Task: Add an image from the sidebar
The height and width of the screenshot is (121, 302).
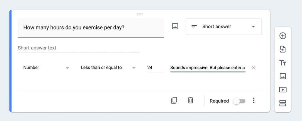Action: [x=283, y=76]
